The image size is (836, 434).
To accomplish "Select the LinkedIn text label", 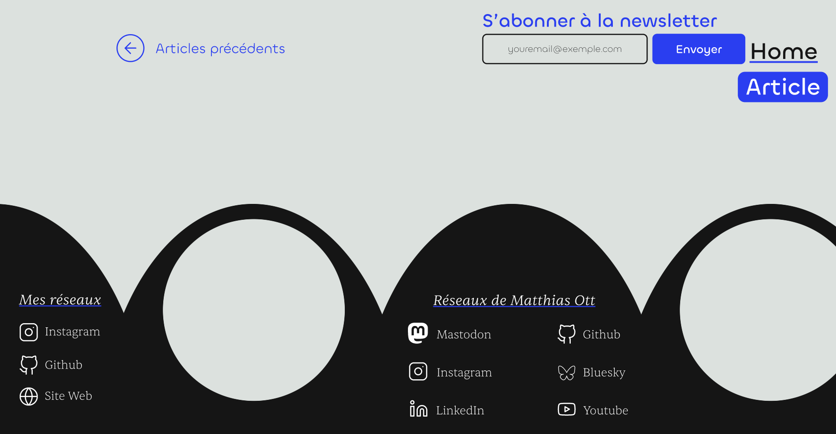I will (460, 410).
